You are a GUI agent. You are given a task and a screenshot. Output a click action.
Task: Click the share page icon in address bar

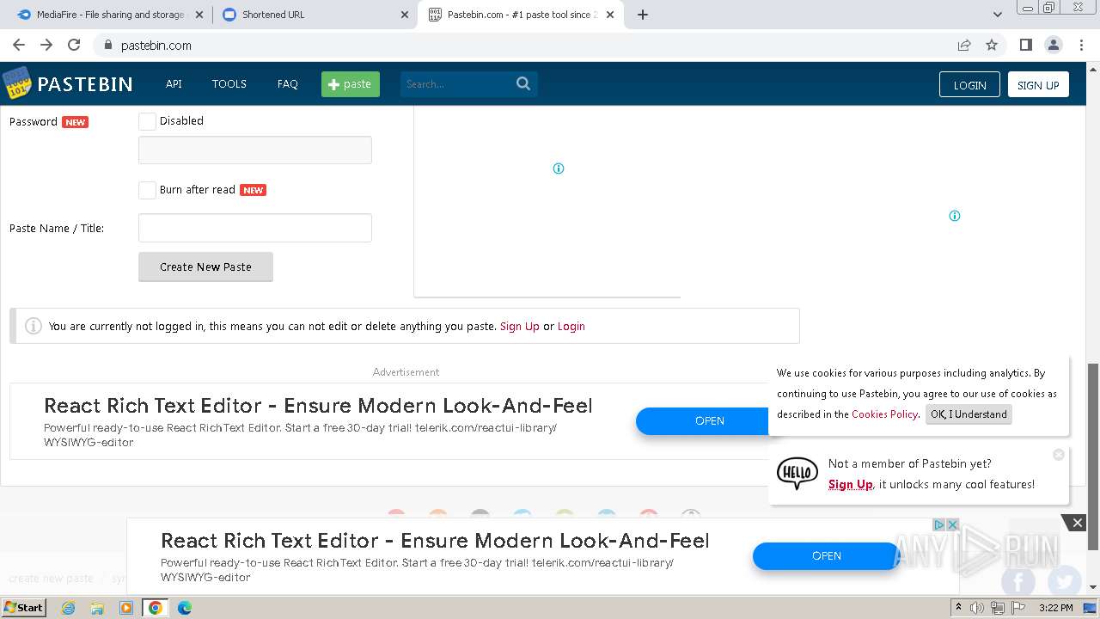tap(964, 45)
